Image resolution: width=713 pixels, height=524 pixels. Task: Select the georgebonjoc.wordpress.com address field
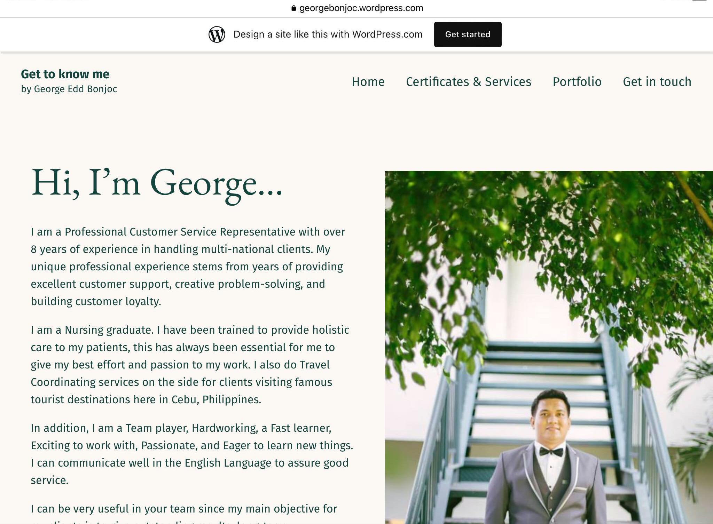(357, 8)
